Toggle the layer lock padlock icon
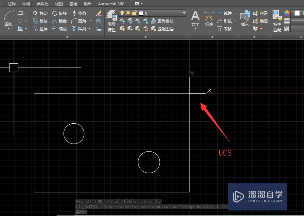Viewport: 304px width, 216px height. pos(134,13)
